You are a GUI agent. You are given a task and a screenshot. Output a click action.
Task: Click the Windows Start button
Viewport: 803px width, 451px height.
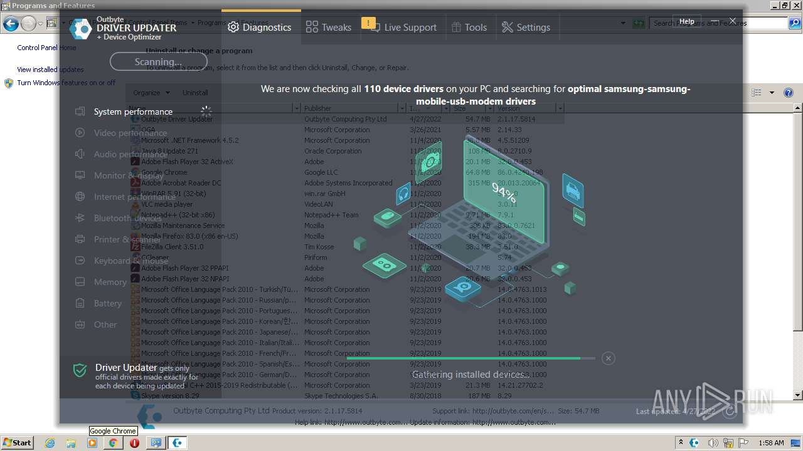coord(18,442)
